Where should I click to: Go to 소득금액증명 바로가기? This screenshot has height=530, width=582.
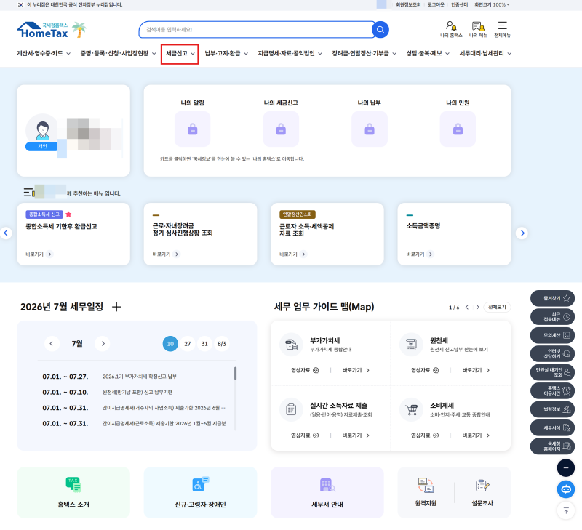pos(420,254)
